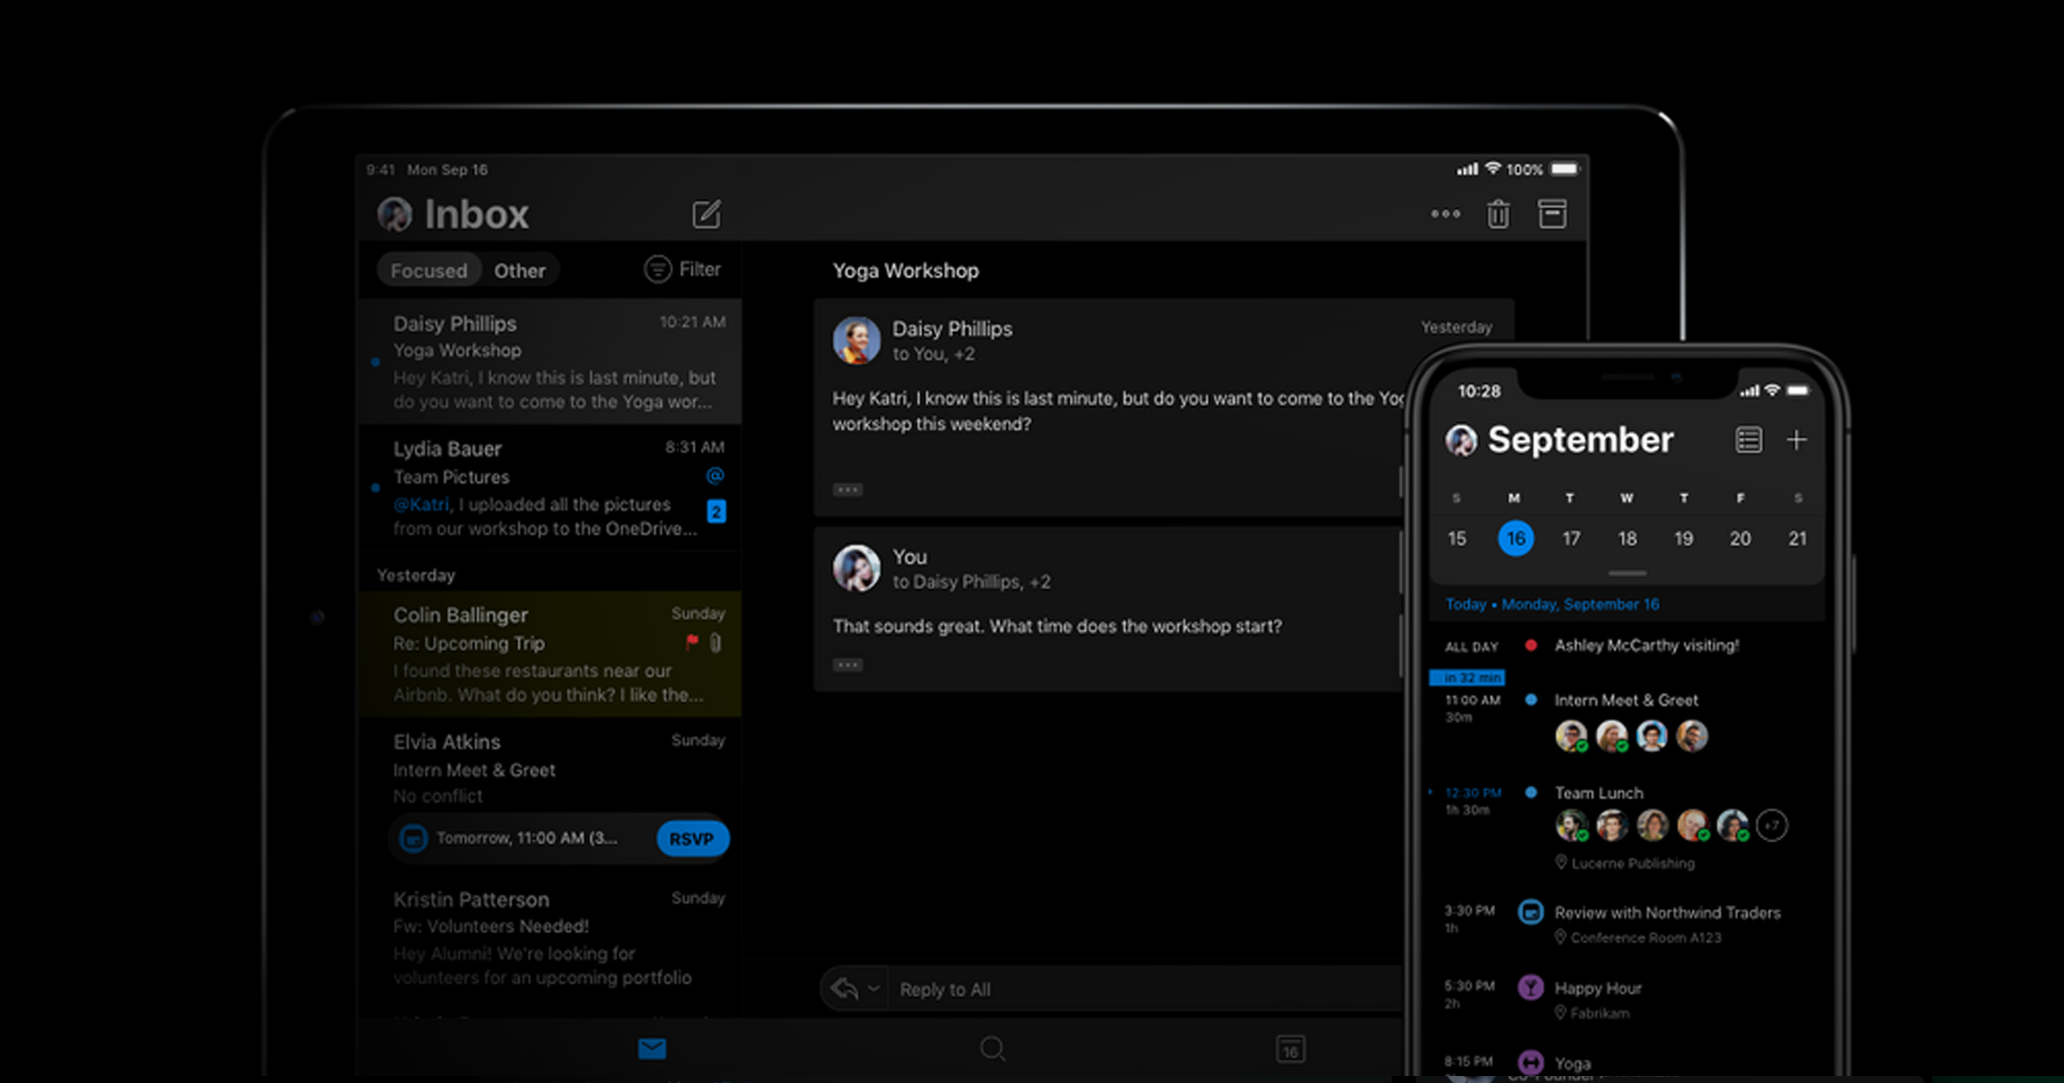Screen dimensions: 2064x1083
Task: Add a new event with the plus icon
Action: 1797,440
